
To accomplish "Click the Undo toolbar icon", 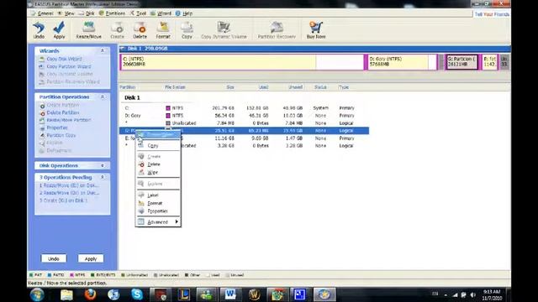I will point(39,30).
